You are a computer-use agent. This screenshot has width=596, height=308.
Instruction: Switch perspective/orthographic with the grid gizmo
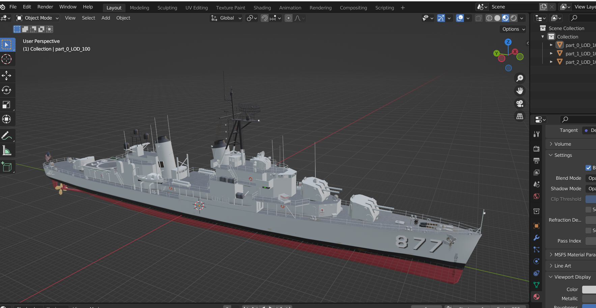[x=520, y=116]
